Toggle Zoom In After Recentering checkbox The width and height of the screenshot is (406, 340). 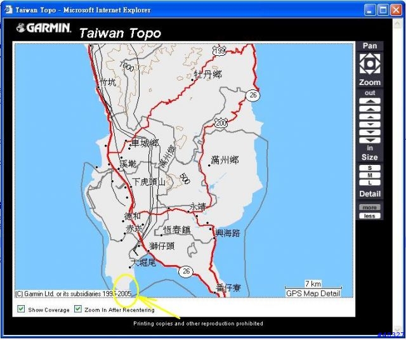77,309
